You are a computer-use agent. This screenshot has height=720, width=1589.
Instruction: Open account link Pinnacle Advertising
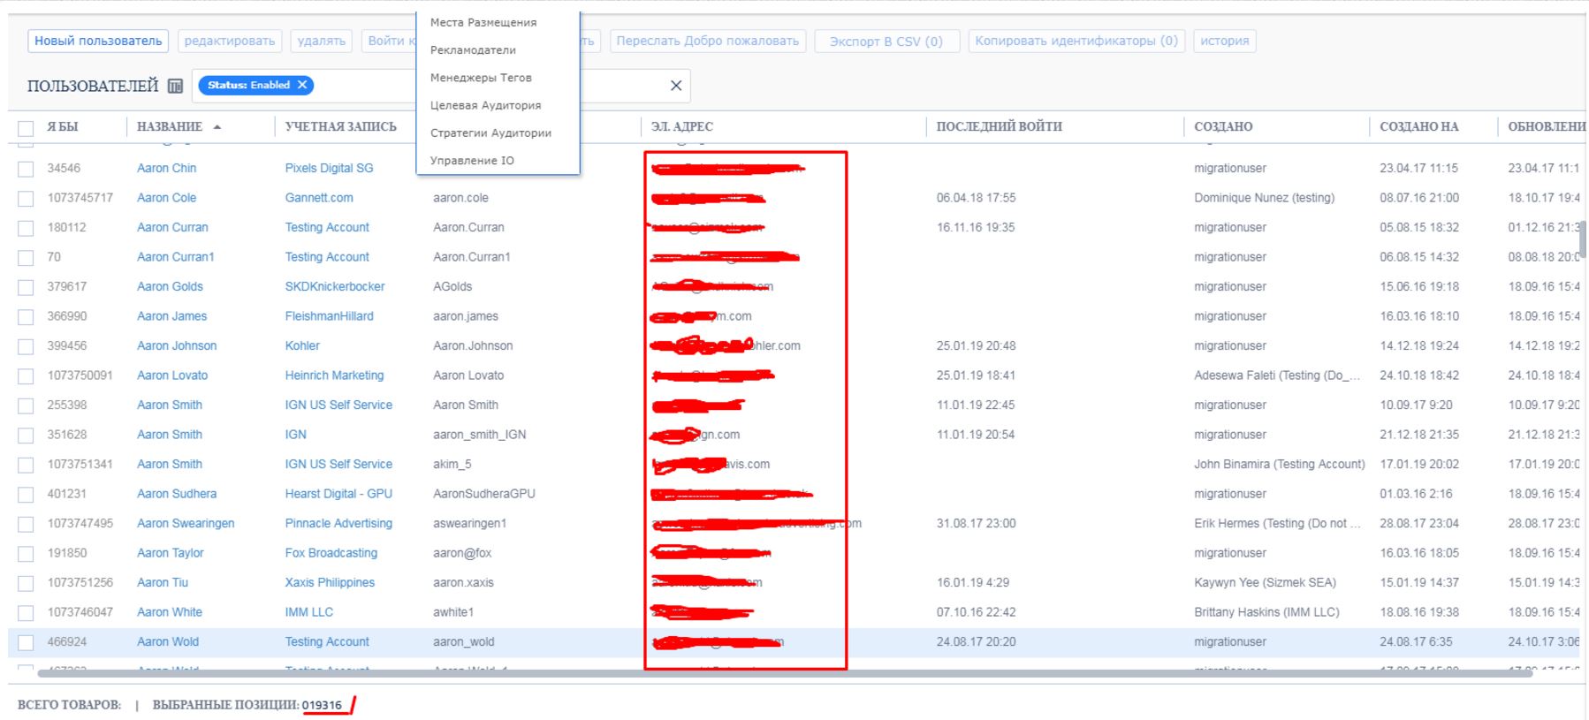coord(338,523)
